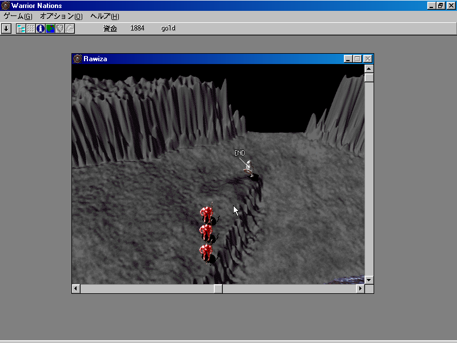The height and width of the screenshot is (343, 457).
Task: Minimize the Warrior Nations main window
Action: tap(431, 6)
